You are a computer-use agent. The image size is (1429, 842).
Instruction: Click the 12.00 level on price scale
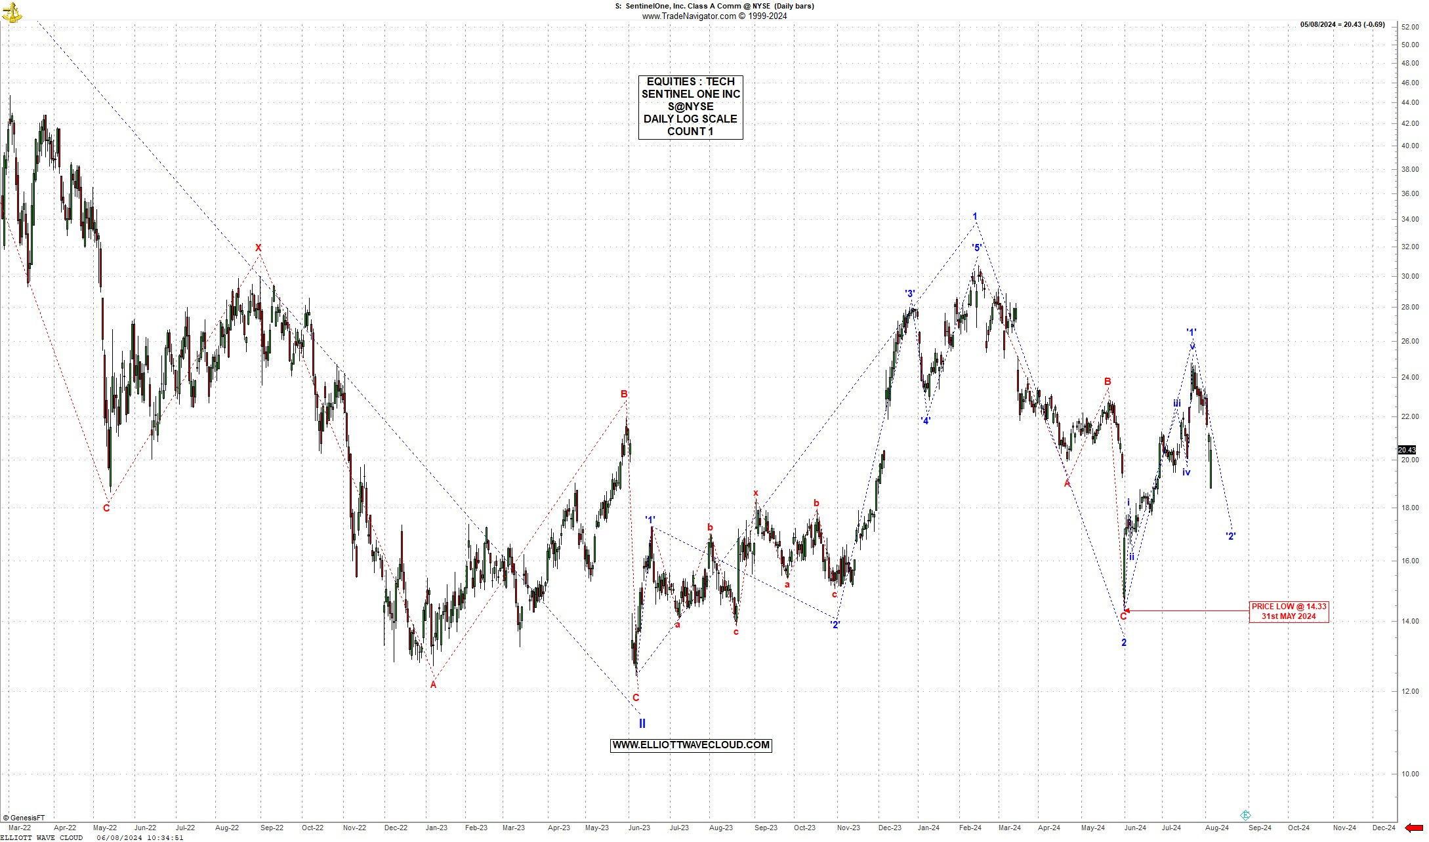click(x=1409, y=691)
